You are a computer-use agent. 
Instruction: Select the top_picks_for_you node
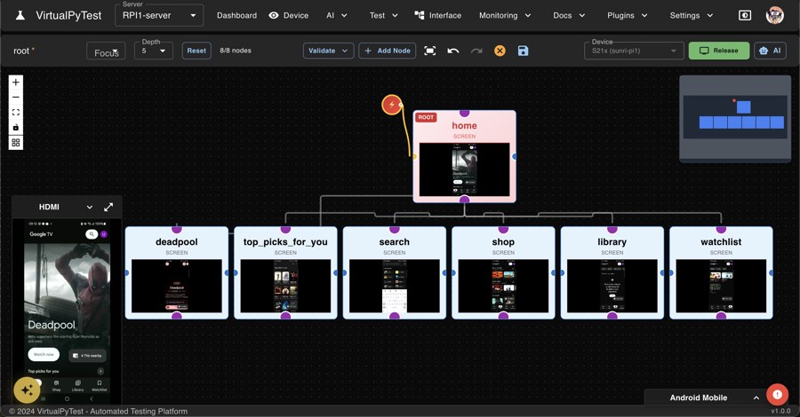(285, 273)
